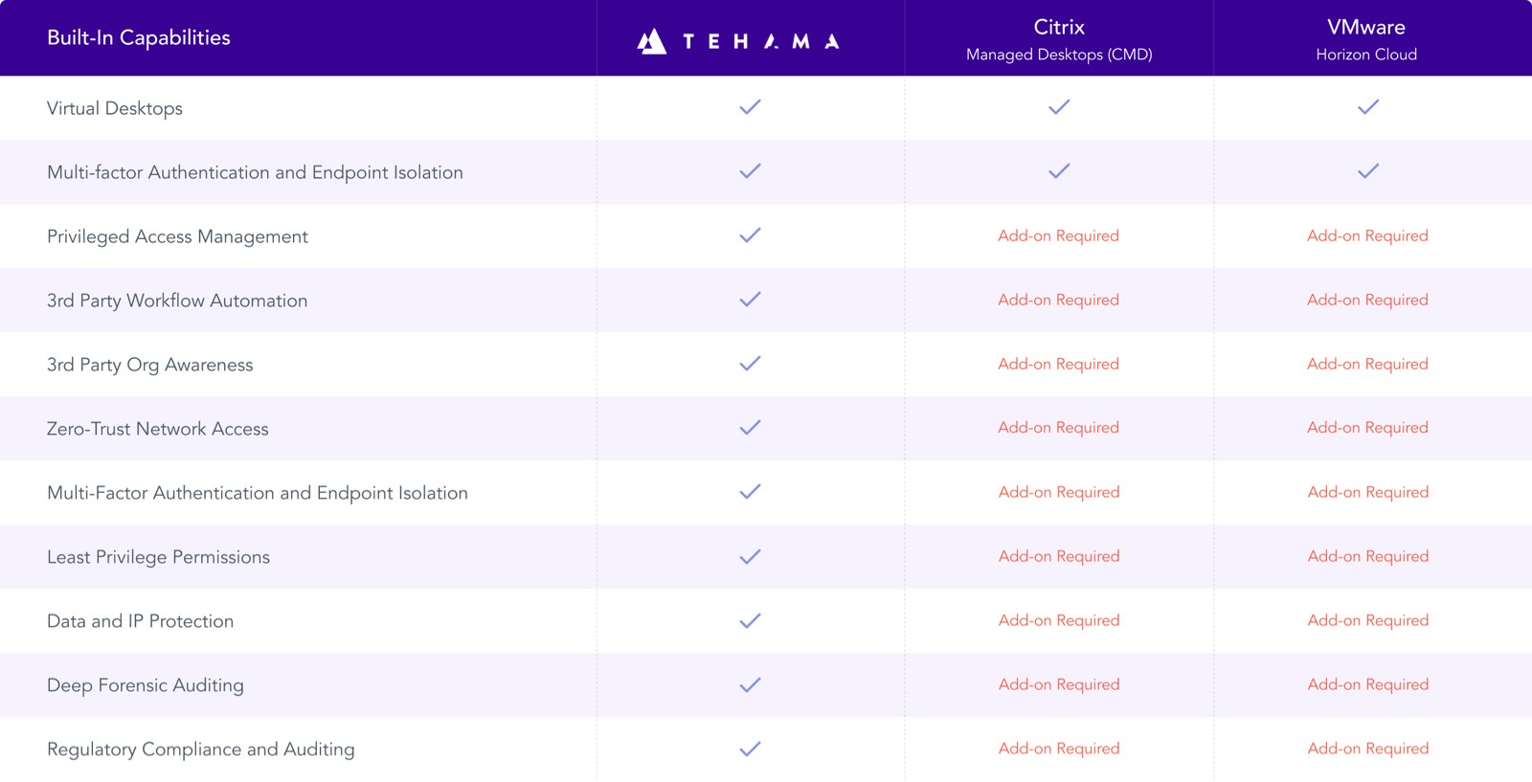The width and height of the screenshot is (1532, 782).
Task: Click VMware Add-on Required for 3rd Party Workflow Automation
Action: point(1368,300)
